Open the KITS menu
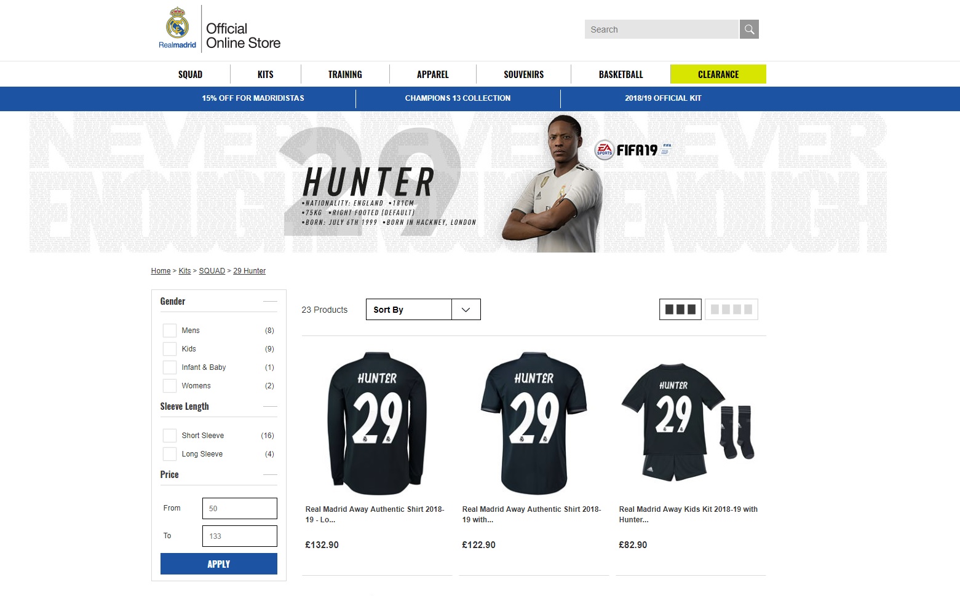The width and height of the screenshot is (960, 596). (x=266, y=74)
